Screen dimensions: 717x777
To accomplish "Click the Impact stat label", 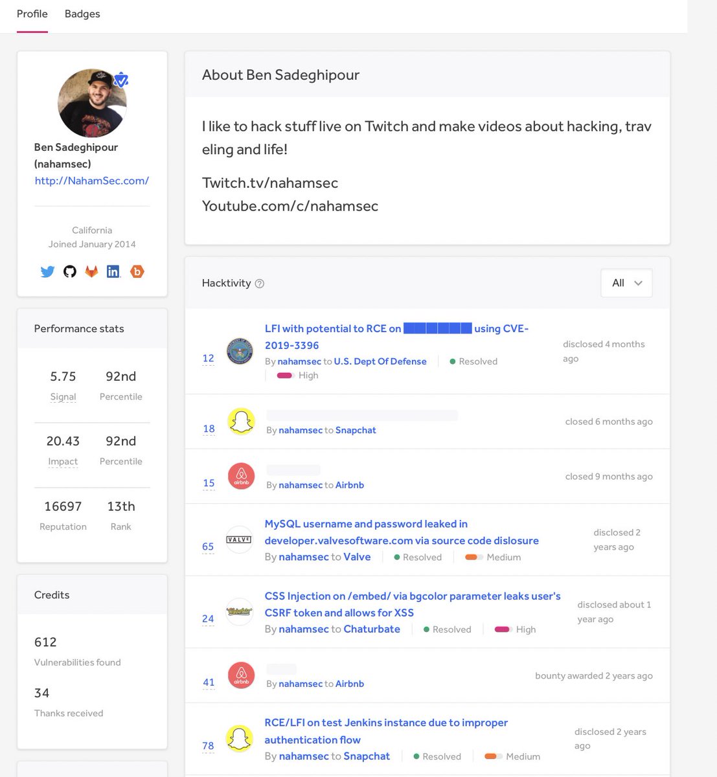I will [63, 462].
